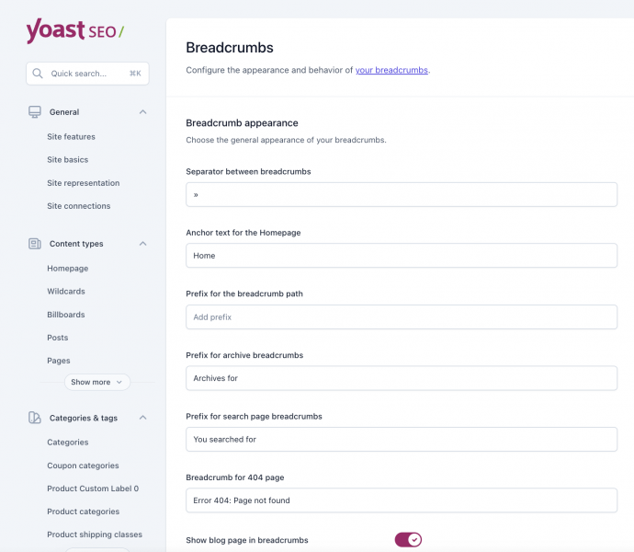This screenshot has height=552, width=634.
Task: Click the Content types section label
Action: 76,244
